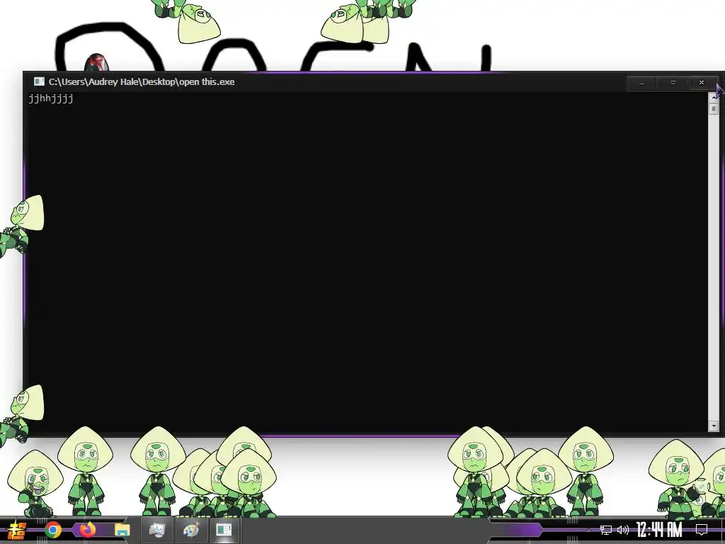Viewport: 725px width, 544px height.
Task: Show hidden system tray icons
Action: coord(588,530)
